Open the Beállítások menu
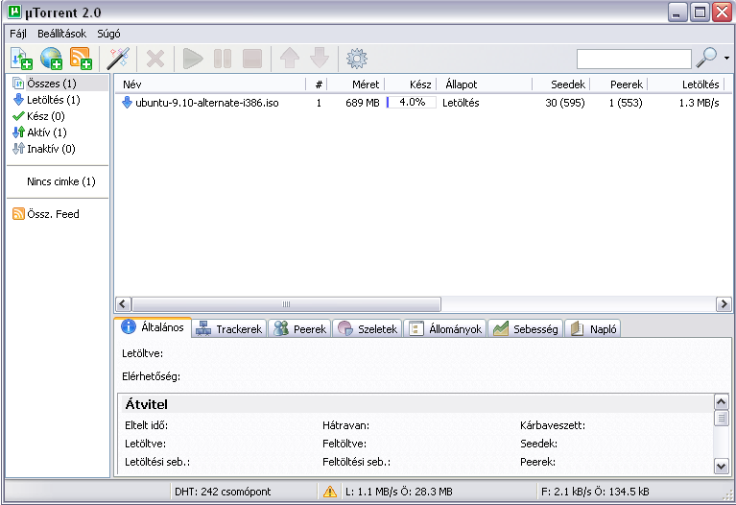 pyautogui.click(x=62, y=34)
